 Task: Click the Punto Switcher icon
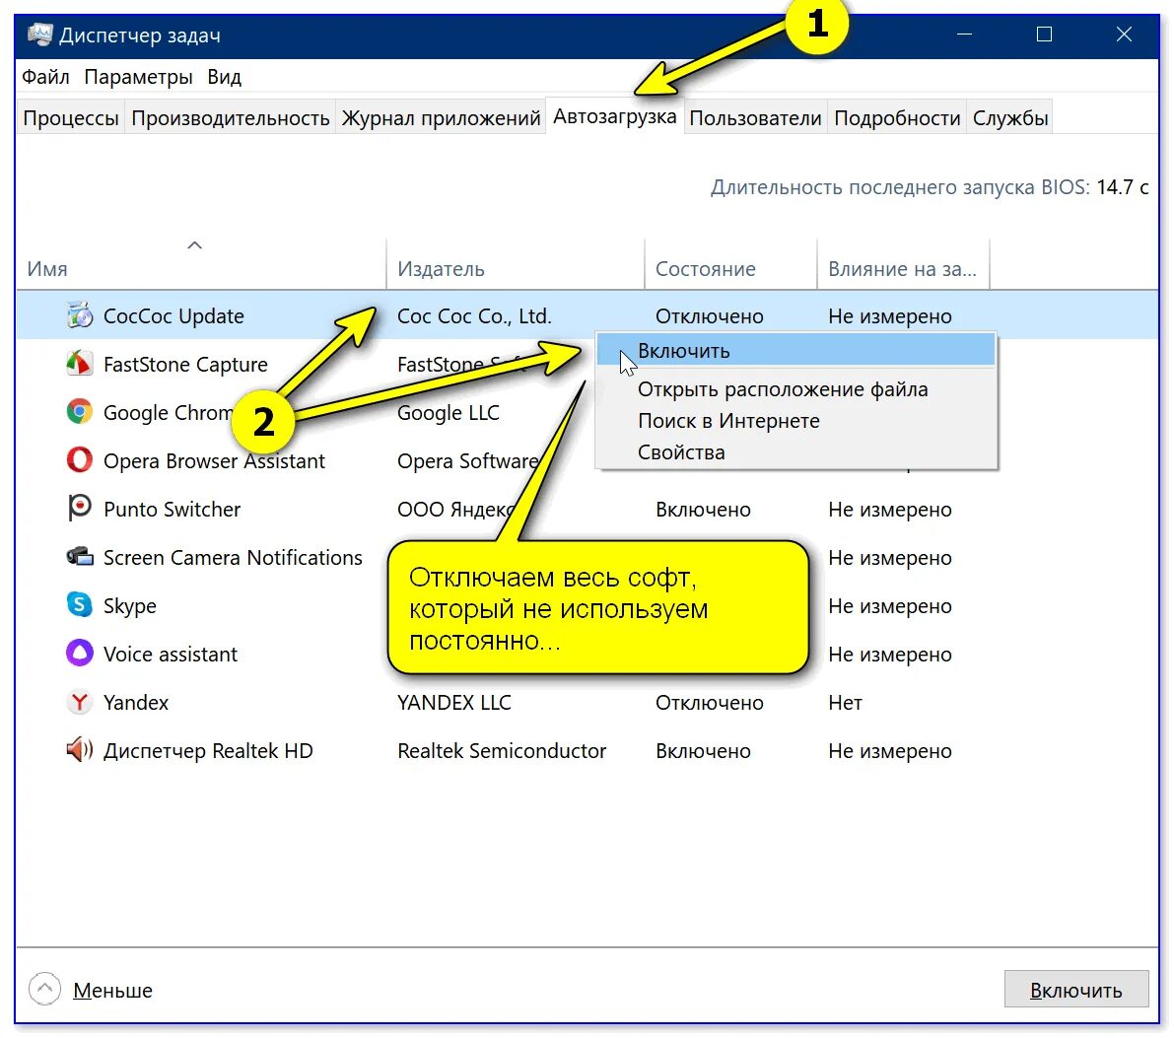point(80,509)
